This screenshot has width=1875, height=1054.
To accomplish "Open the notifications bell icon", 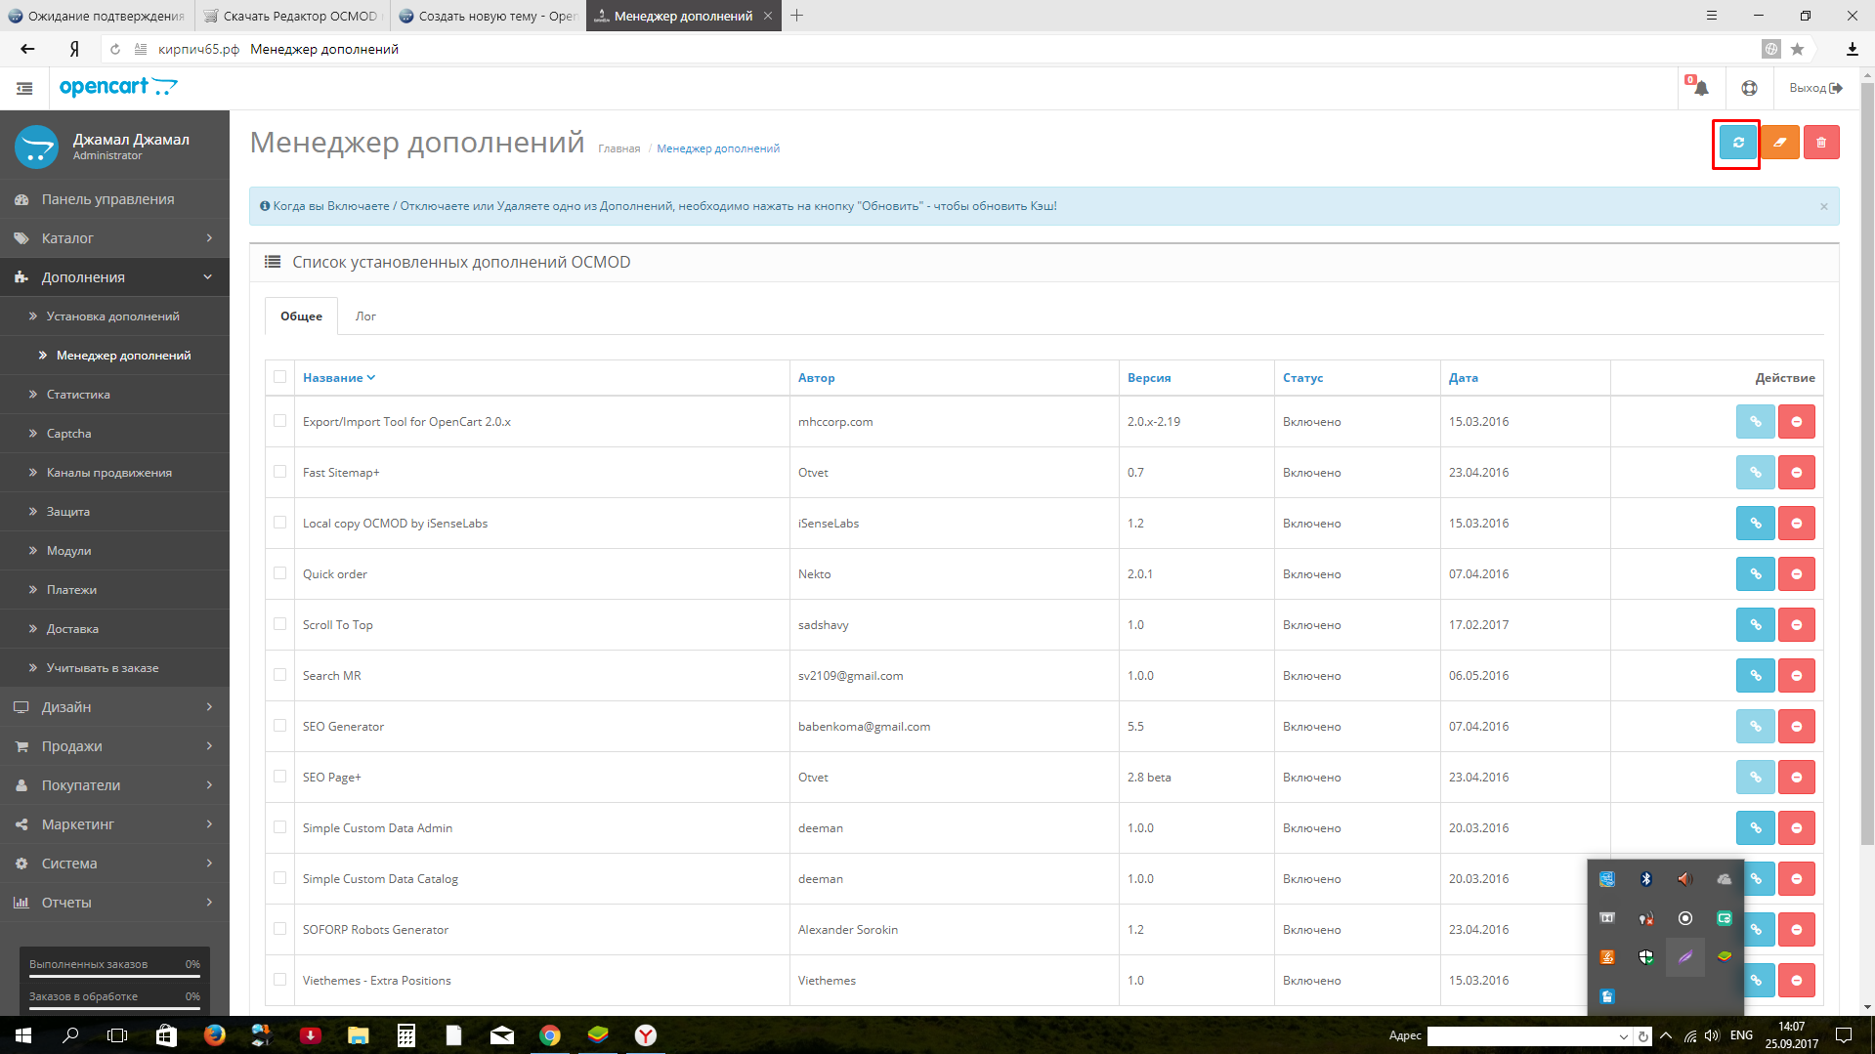I will pyautogui.click(x=1700, y=88).
